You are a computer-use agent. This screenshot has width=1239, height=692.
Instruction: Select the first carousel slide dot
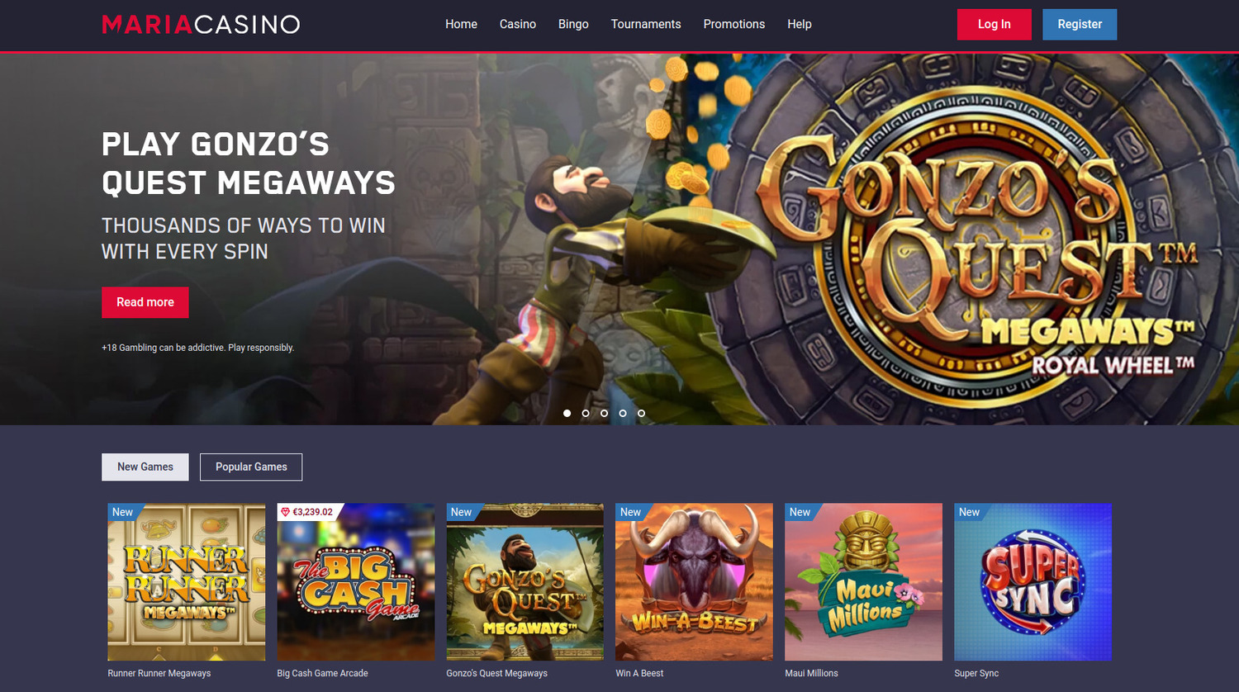tap(567, 413)
